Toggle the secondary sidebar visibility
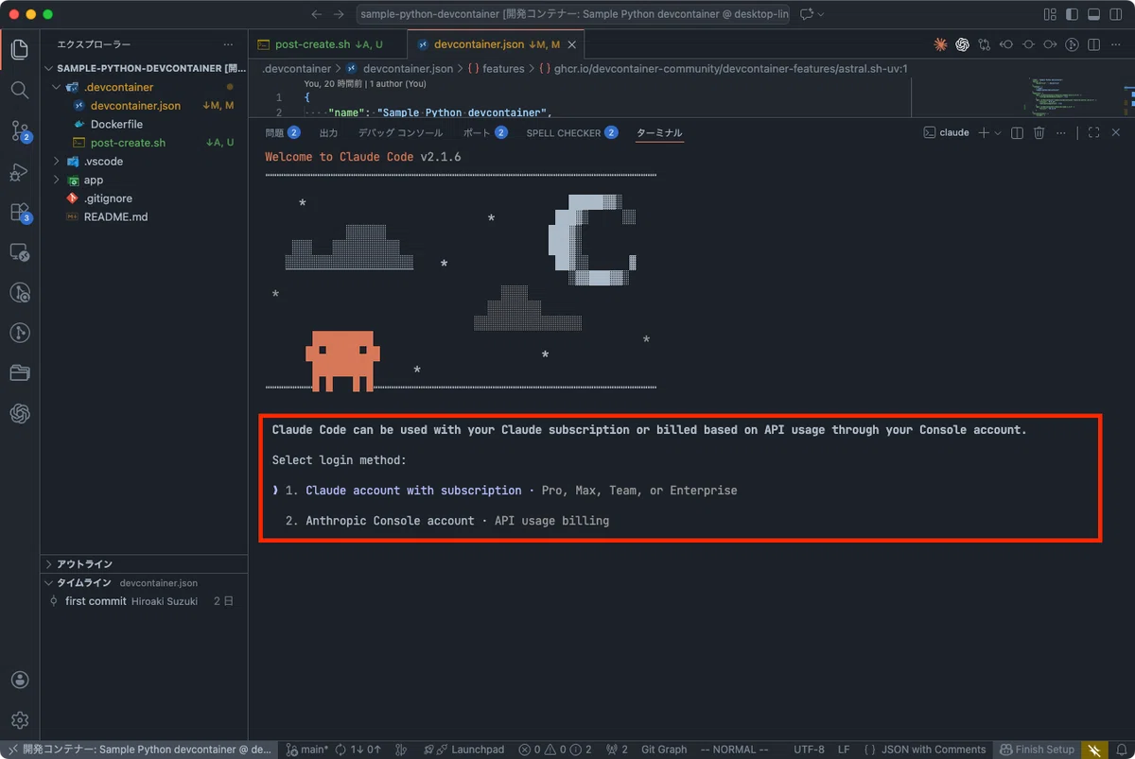Viewport: 1135px width, 759px height. 1115,14
